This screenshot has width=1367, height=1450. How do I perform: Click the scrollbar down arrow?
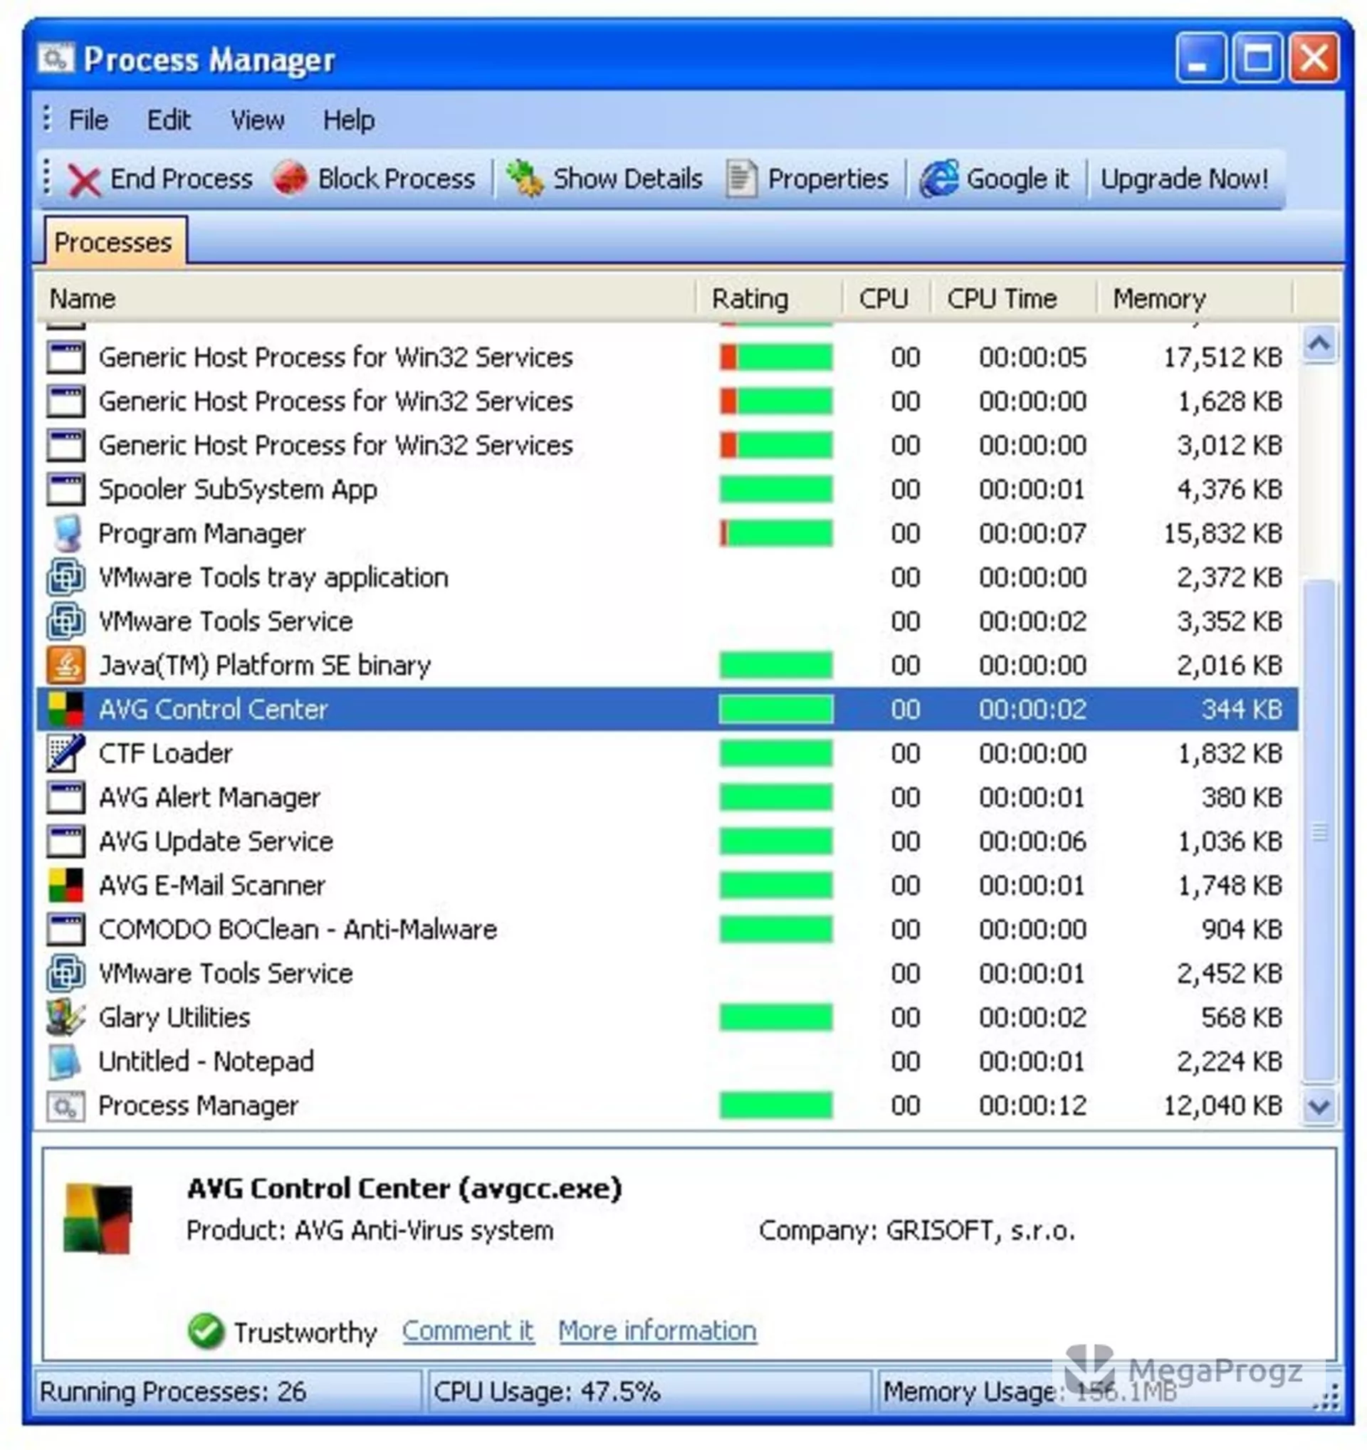click(x=1319, y=1107)
